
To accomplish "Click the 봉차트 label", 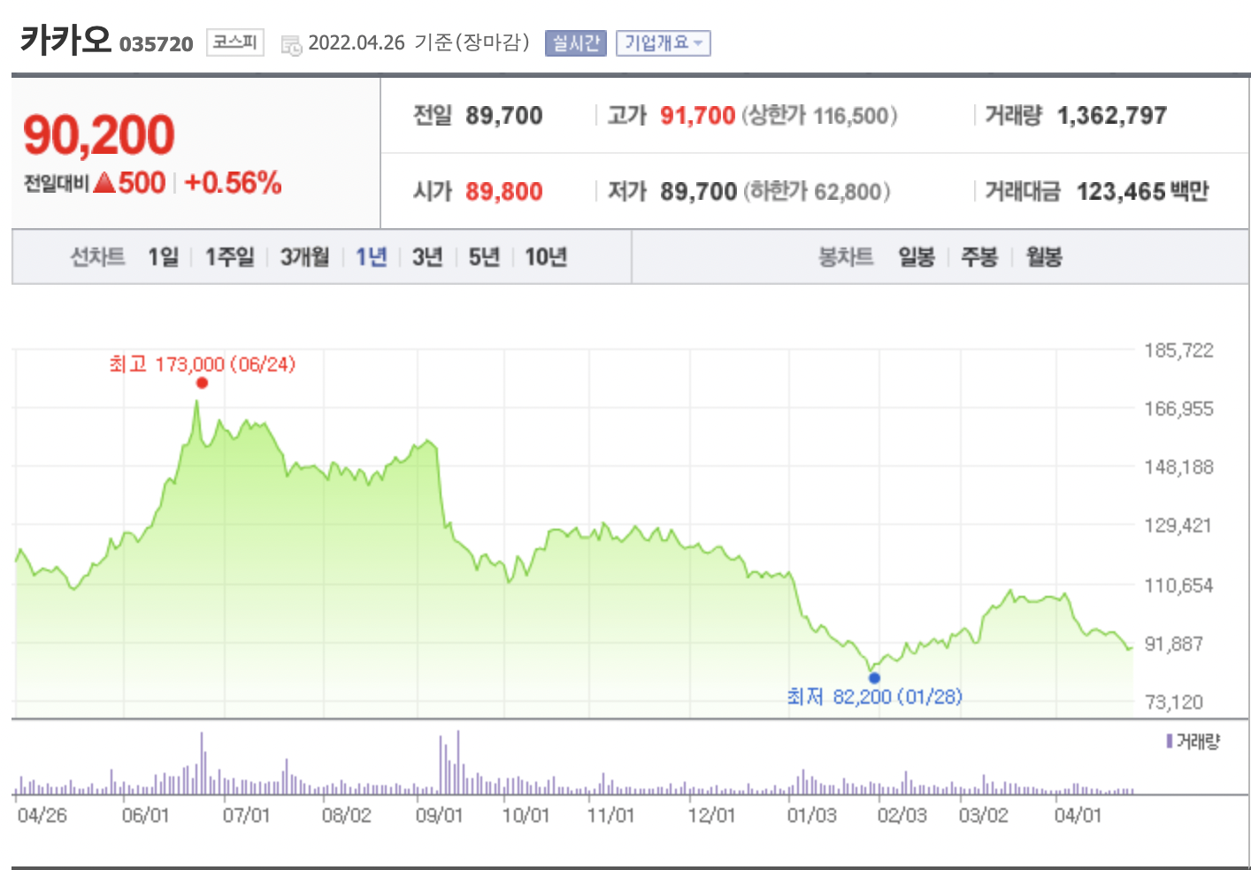I will [x=846, y=257].
